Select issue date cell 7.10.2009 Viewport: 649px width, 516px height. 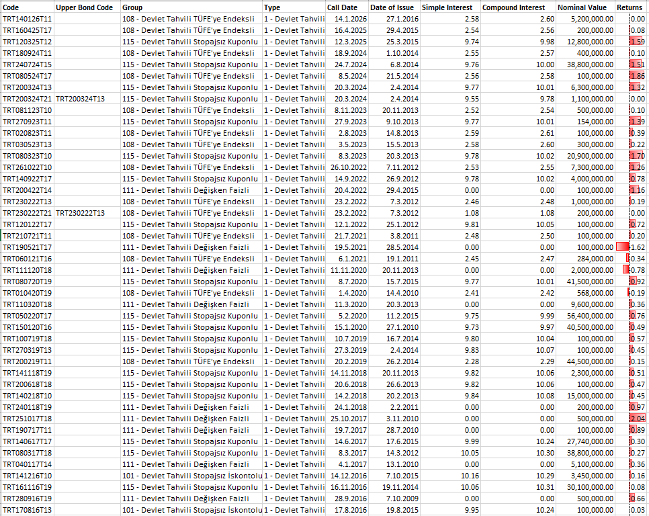point(394,499)
